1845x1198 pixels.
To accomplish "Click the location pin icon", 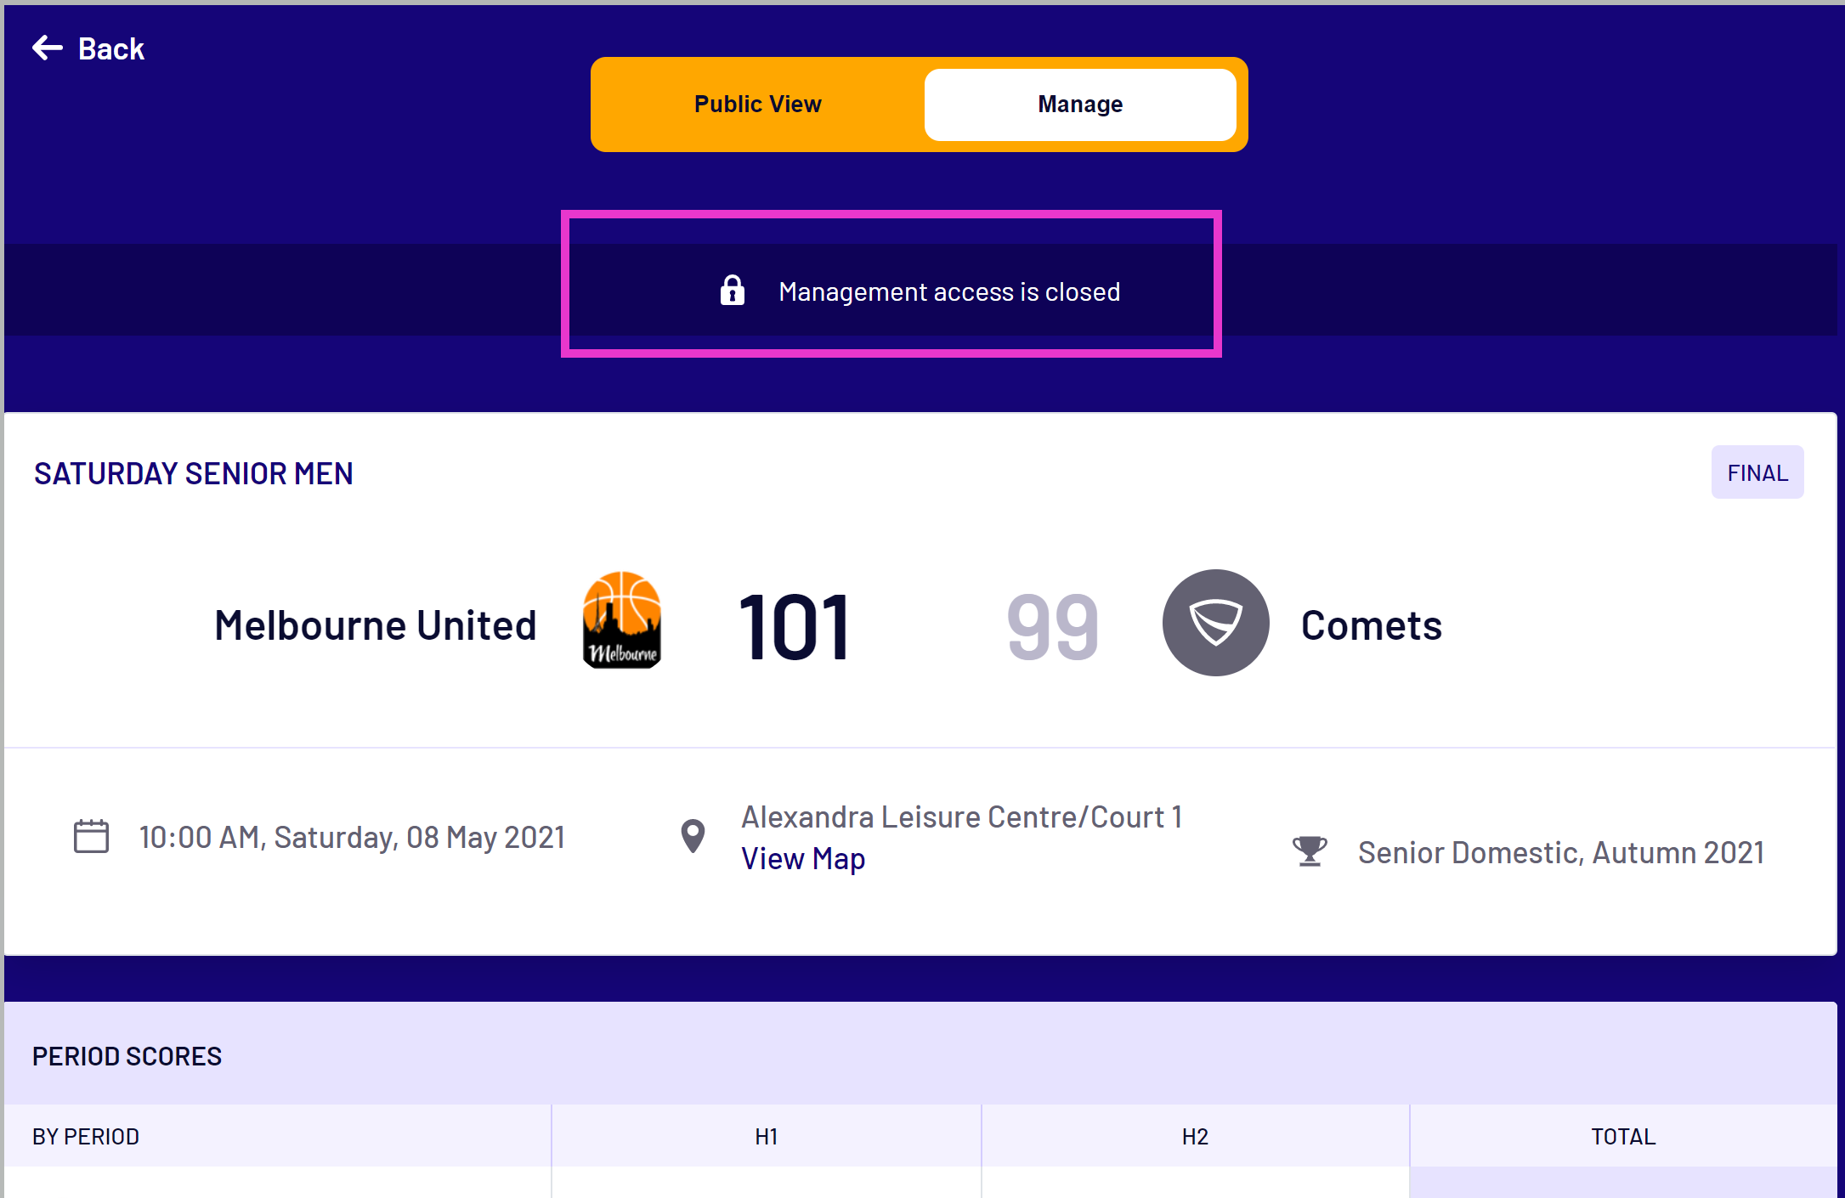I will point(693,836).
